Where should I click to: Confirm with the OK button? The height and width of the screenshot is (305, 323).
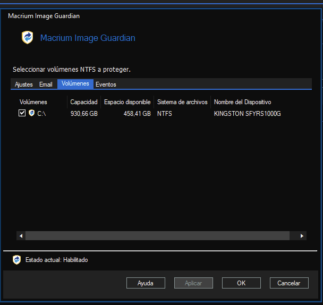tap(241, 283)
